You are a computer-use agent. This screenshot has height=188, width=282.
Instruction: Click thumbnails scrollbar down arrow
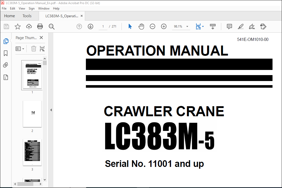click(45, 180)
